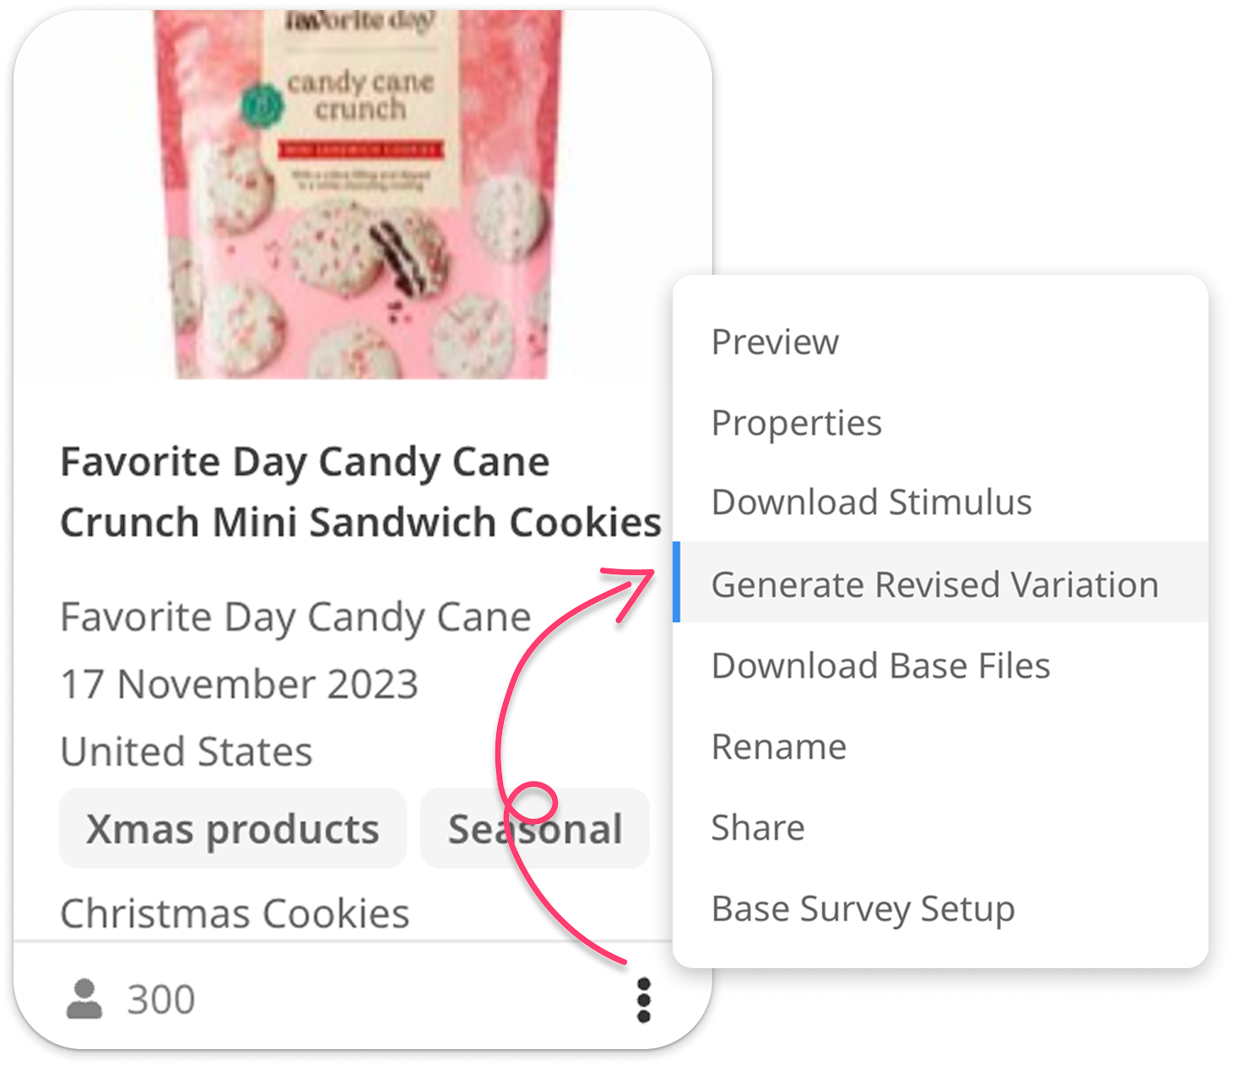Click the Xmas products tag
Image resolution: width=1233 pixels, height=1066 pixels.
233,828
